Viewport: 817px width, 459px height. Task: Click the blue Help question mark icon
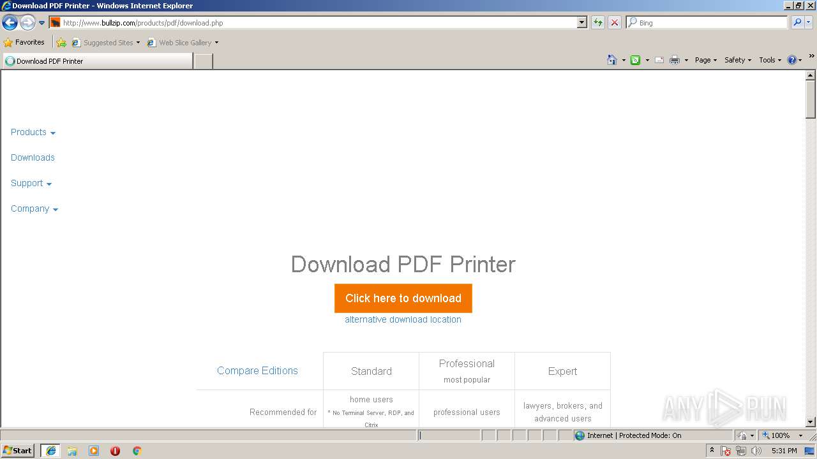(x=791, y=60)
